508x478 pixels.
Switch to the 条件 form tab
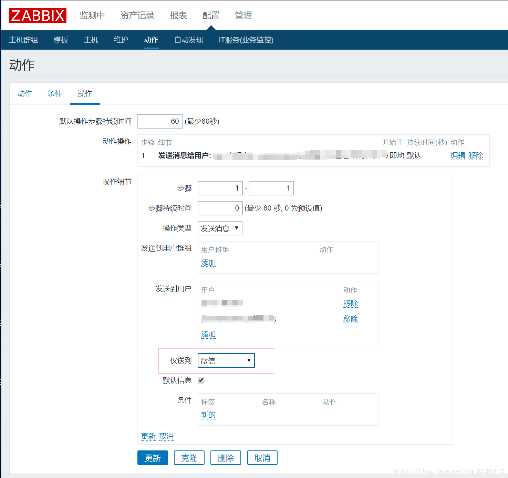coord(55,94)
